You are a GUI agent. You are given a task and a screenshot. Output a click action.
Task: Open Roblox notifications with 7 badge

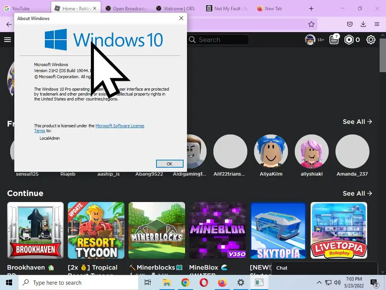tap(334, 39)
